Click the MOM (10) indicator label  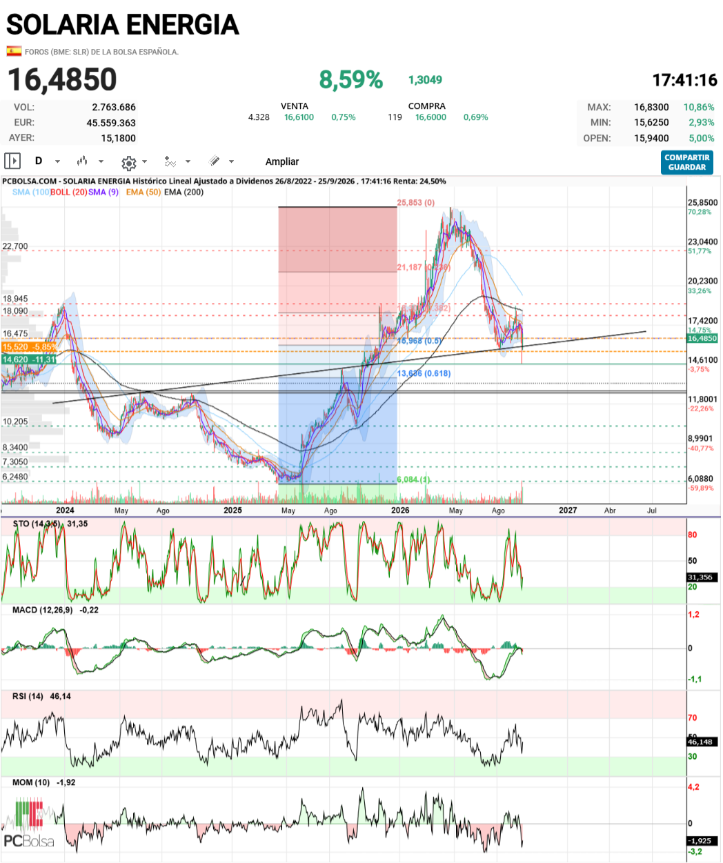point(31,782)
